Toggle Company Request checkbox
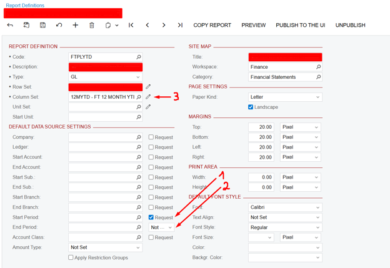Screen dimensions: 390x268 coord(151,137)
